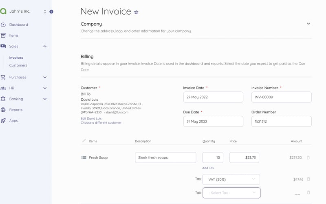Open Dashboard in the sidebar
This screenshot has height=204, width=326.
(x=18, y=24)
